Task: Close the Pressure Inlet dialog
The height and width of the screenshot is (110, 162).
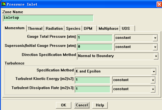Action: tap(159, 4)
